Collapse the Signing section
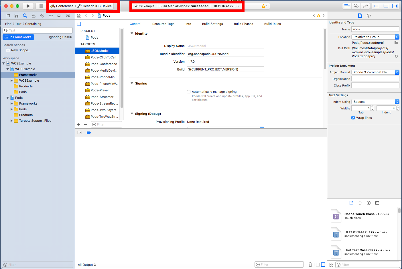 coord(132,83)
